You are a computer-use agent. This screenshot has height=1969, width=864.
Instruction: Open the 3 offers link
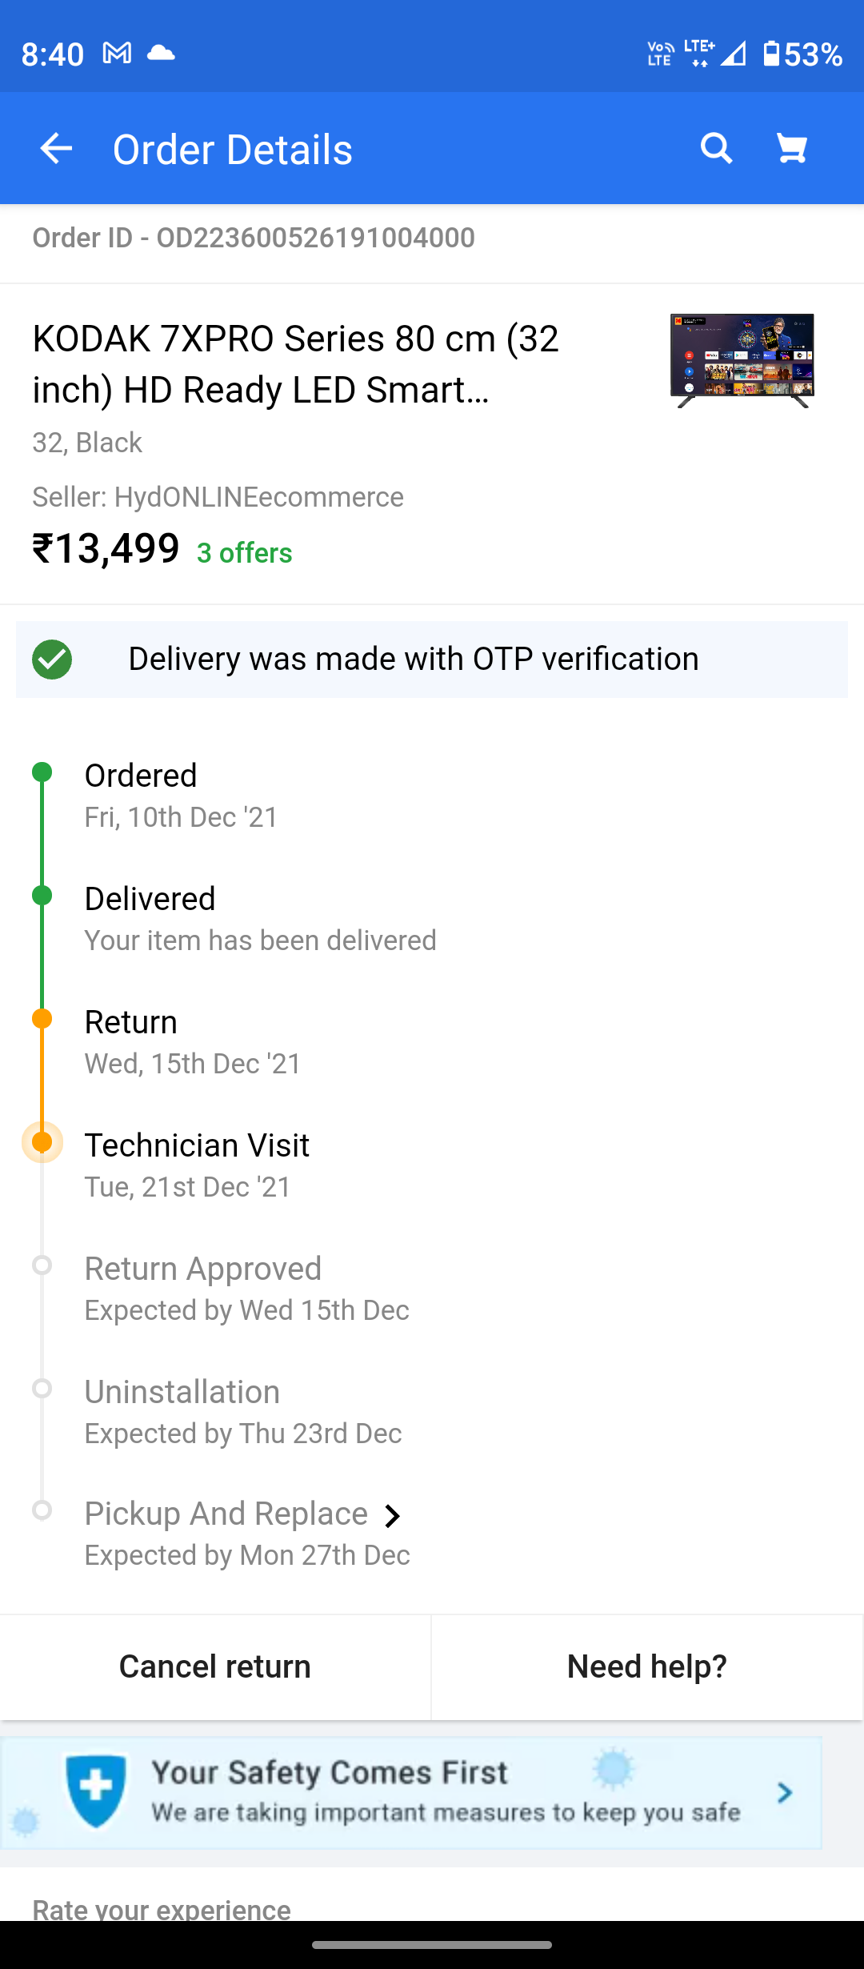[x=244, y=553]
